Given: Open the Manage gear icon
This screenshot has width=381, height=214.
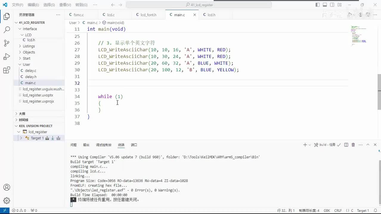Looking at the screenshot, I should [7, 201].
